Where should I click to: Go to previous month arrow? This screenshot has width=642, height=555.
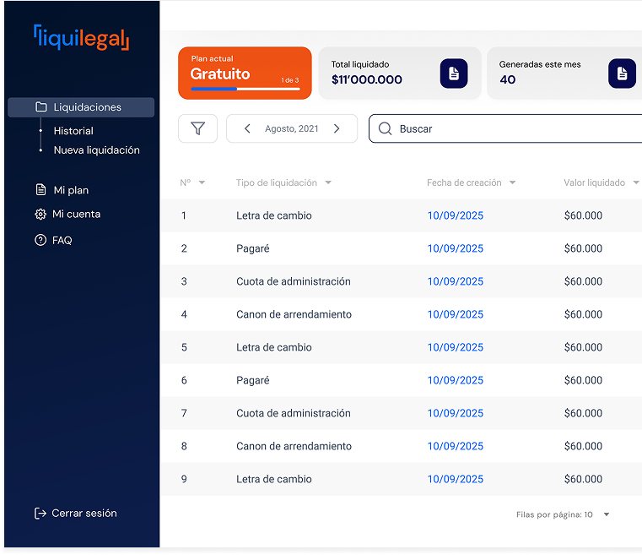pyautogui.click(x=247, y=128)
